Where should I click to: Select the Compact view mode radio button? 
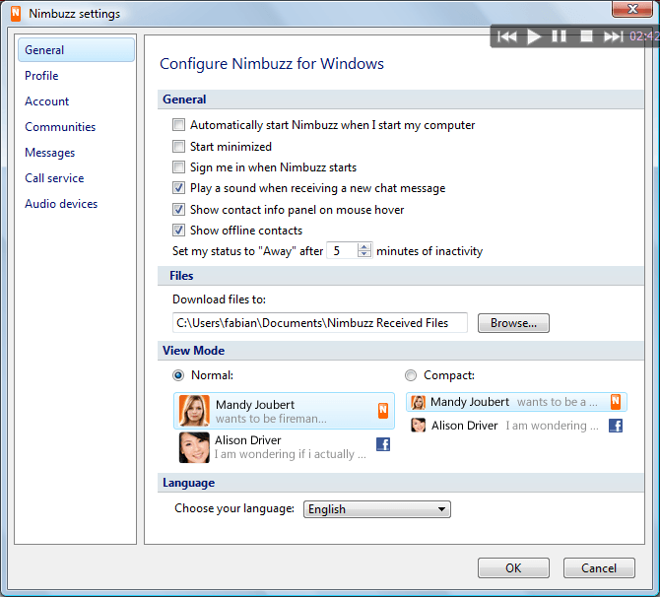tap(411, 375)
